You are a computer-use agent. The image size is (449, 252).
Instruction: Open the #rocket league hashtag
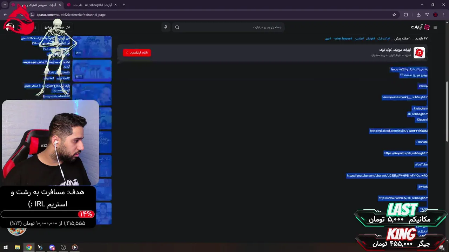(343, 38)
